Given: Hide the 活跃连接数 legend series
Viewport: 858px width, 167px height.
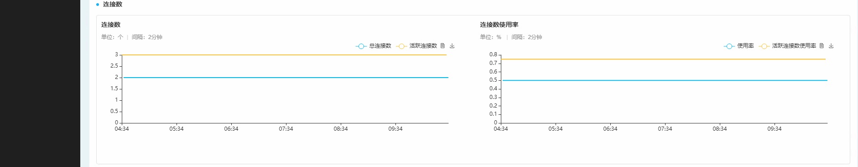Looking at the screenshot, I should tap(417, 46).
